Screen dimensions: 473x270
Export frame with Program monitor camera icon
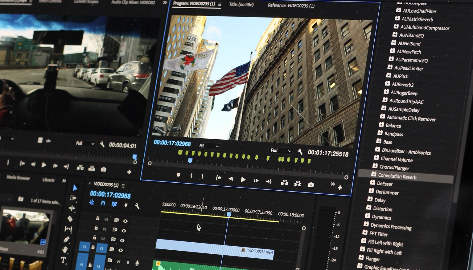(x=311, y=185)
